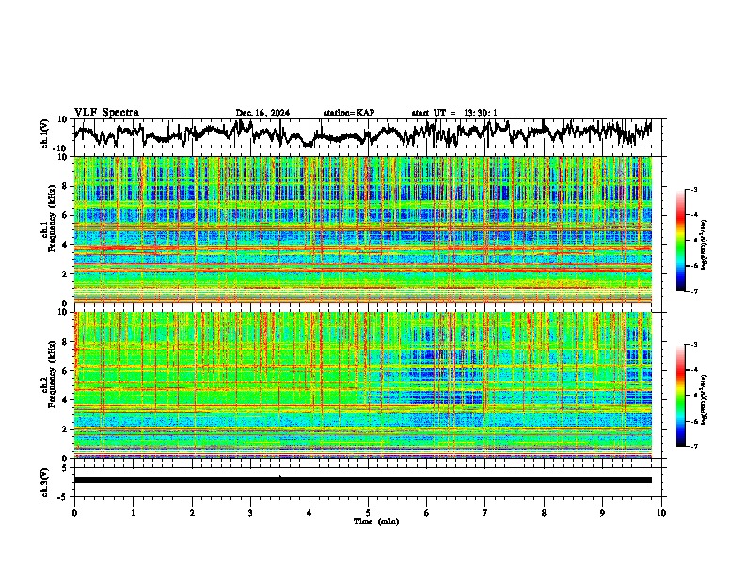This screenshot has height=575, width=745.
Task: Click the ch.3(V) axis label
Action: coord(45,482)
